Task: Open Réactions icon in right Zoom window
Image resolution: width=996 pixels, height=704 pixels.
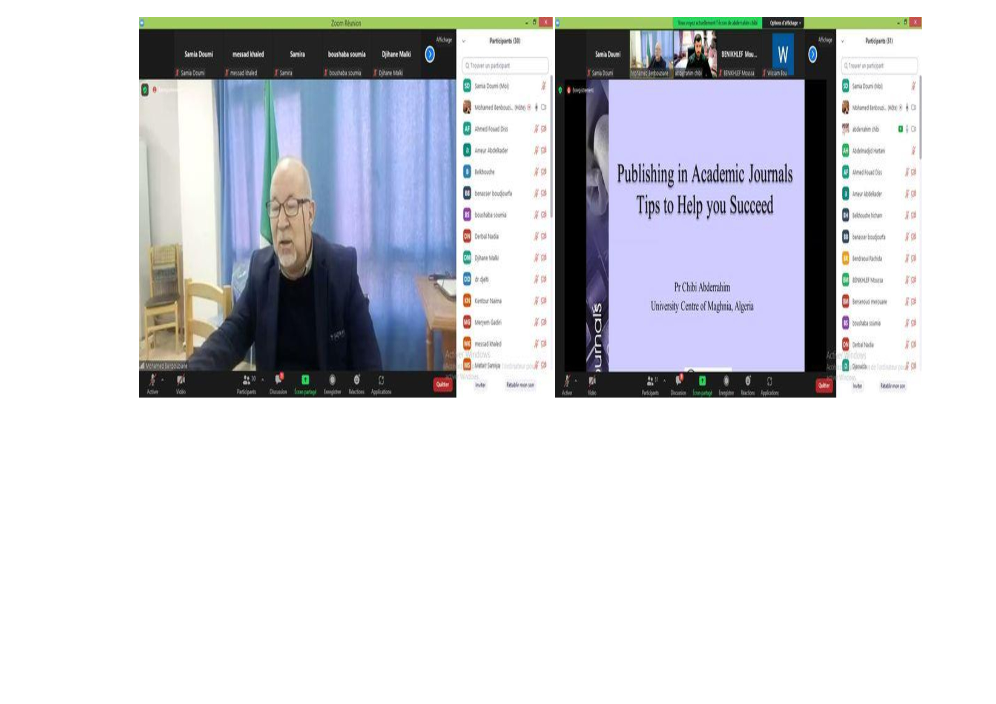Action: (x=747, y=381)
